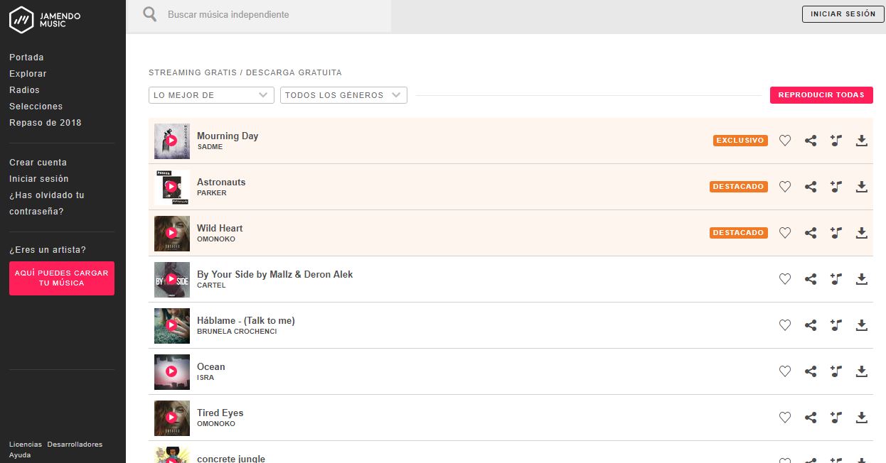Viewport: 886px width, 463px height.
Task: Play By Your Side by Mallz track
Action: click(171, 279)
